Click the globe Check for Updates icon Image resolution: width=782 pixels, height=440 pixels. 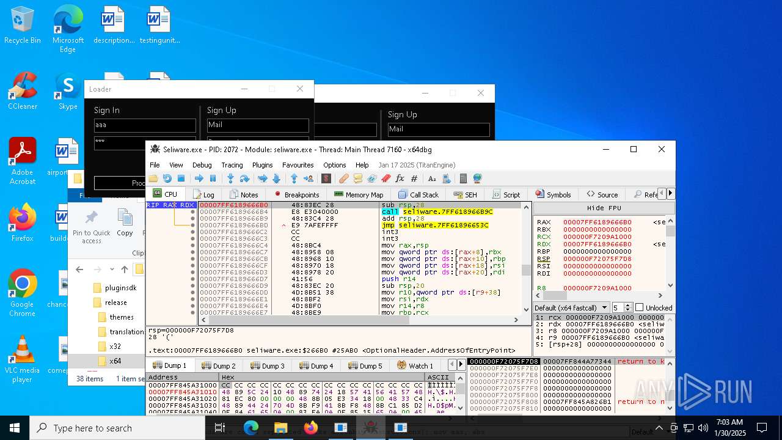coord(477,178)
